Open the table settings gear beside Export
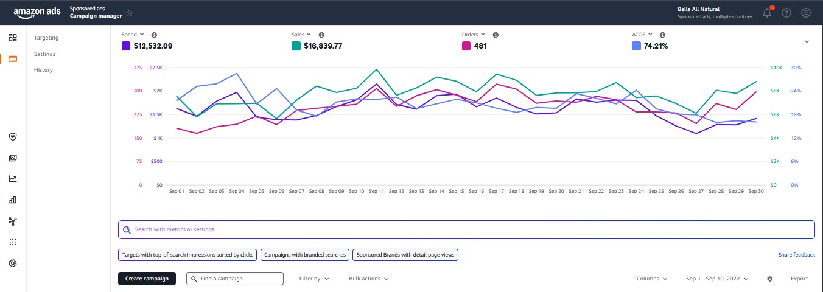823x292 pixels. pyautogui.click(x=769, y=279)
